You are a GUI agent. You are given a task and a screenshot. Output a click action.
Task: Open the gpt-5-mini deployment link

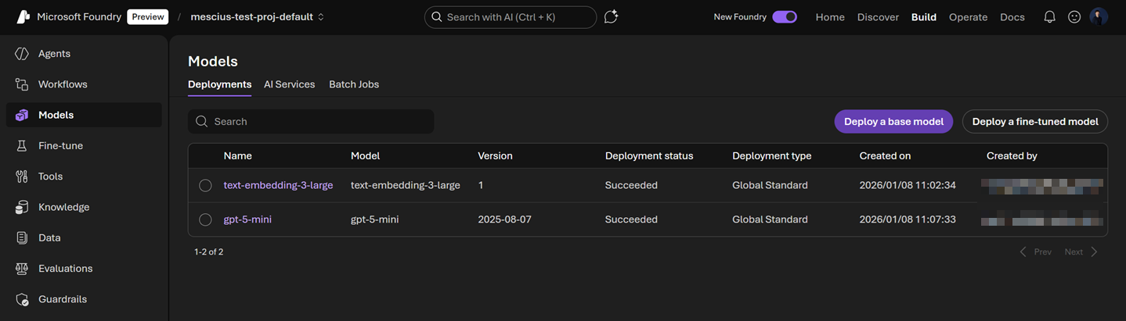(247, 220)
